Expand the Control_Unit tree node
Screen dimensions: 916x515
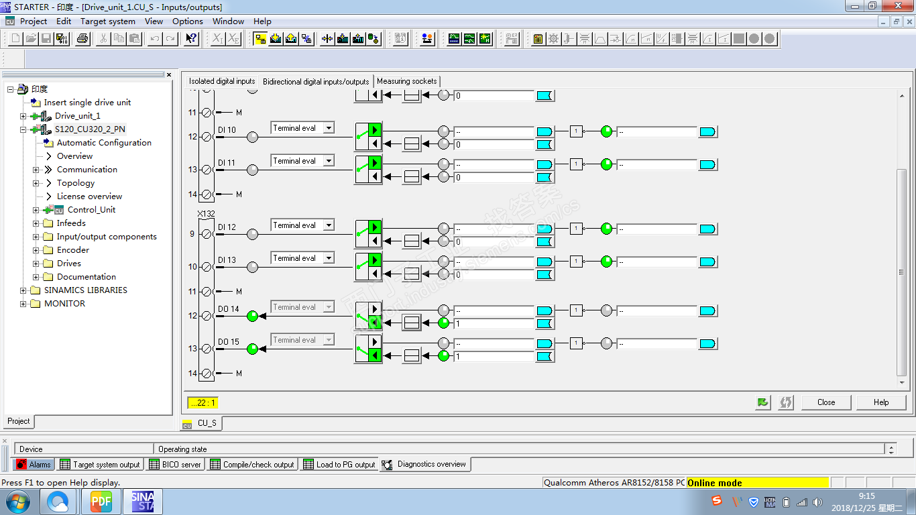click(x=36, y=210)
